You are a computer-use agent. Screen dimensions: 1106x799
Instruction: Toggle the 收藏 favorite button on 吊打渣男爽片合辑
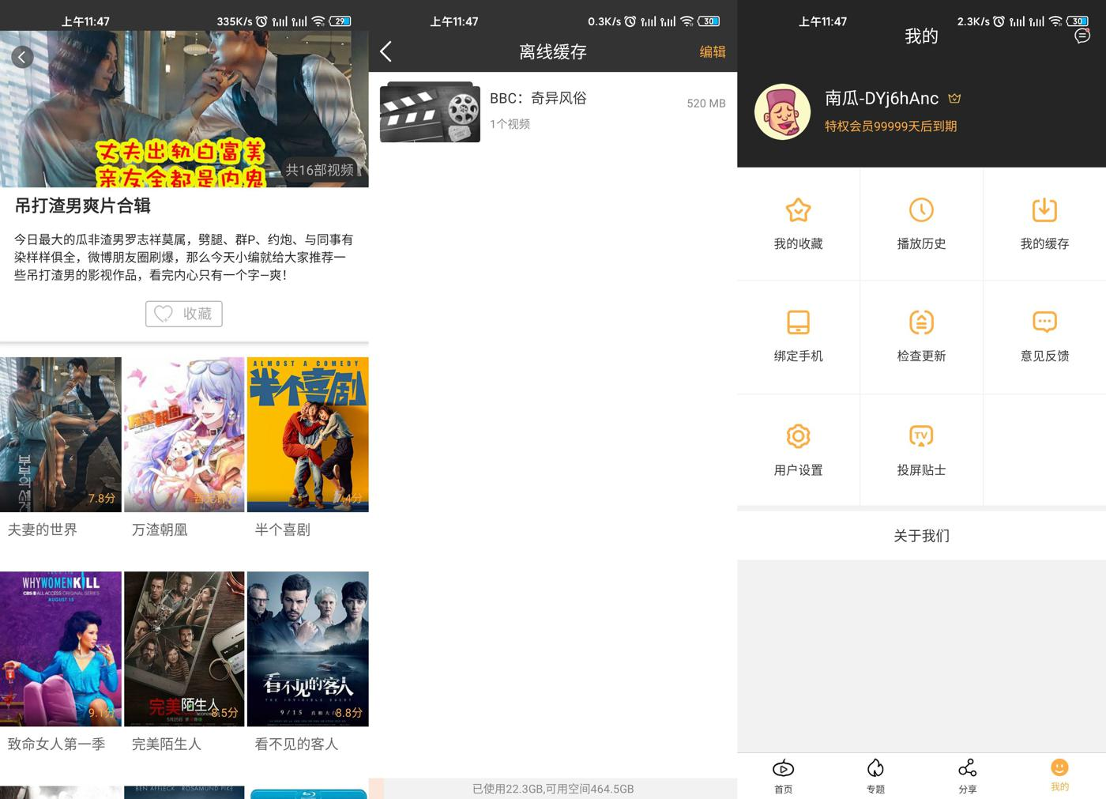click(x=183, y=314)
